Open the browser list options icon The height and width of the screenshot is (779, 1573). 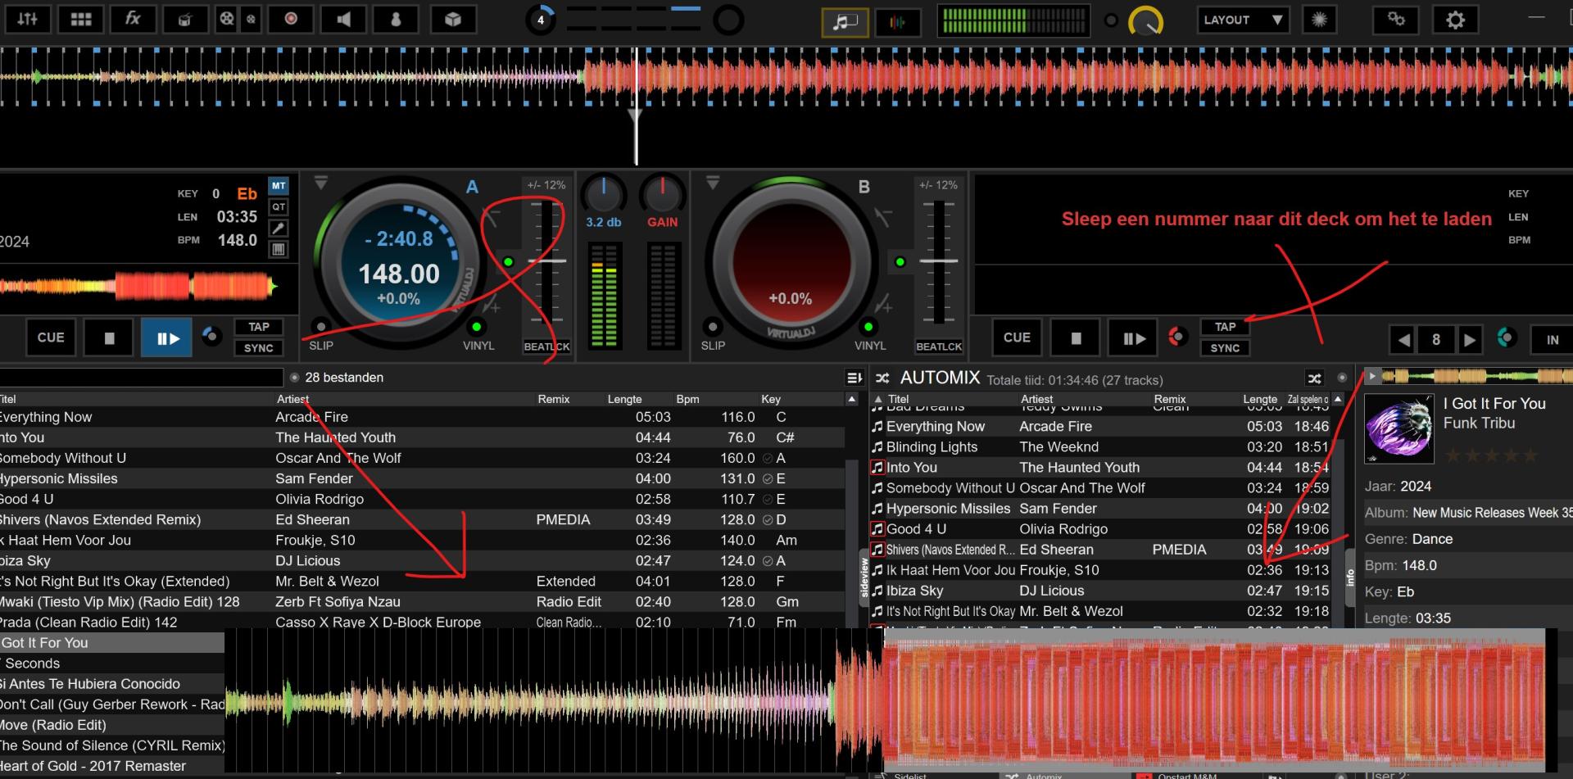tap(854, 378)
